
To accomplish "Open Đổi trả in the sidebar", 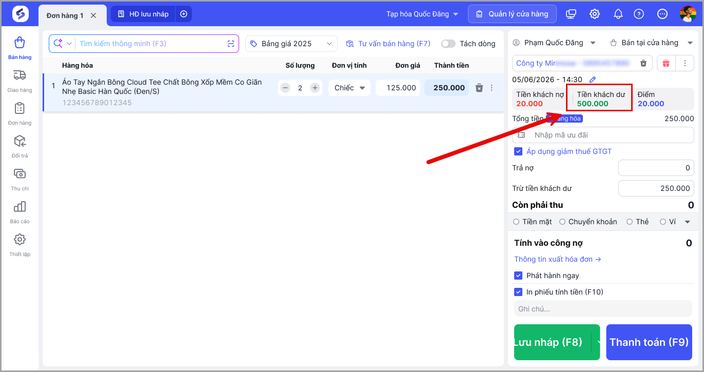I will click(x=19, y=147).
